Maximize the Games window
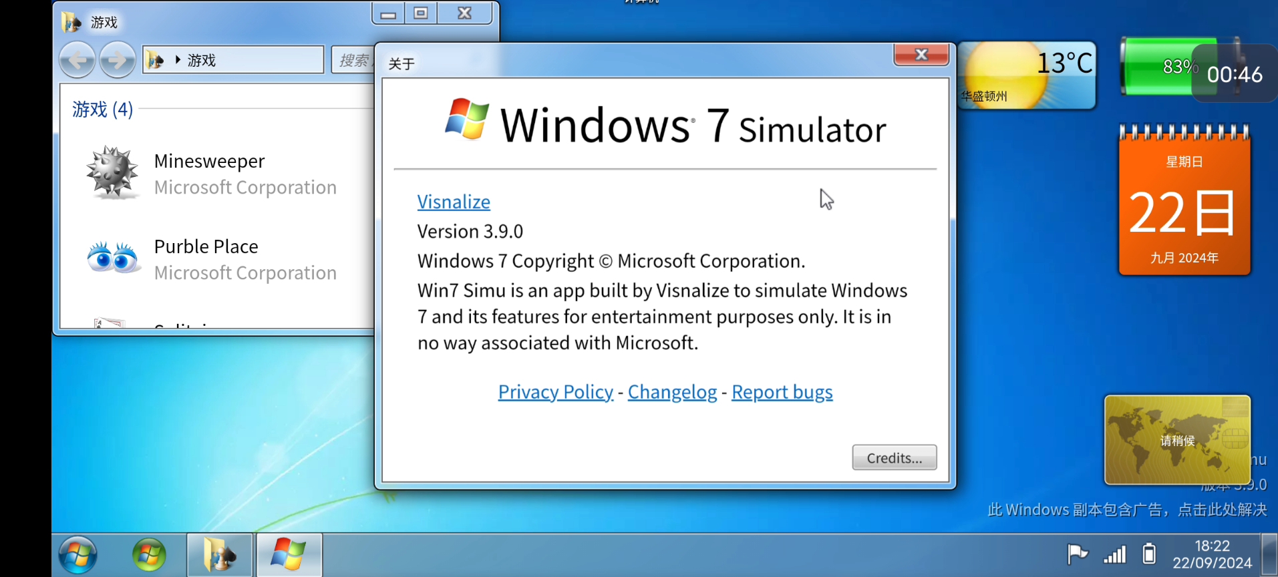1278x577 pixels. pos(421,13)
